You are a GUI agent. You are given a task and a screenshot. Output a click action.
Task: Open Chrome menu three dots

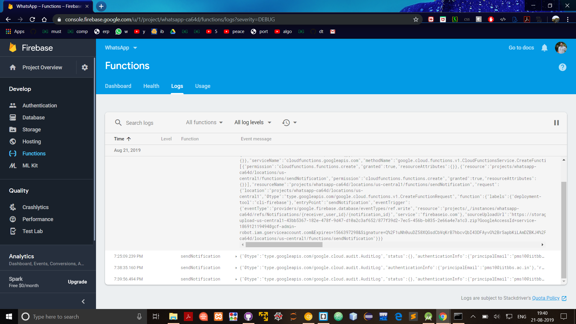click(568, 19)
